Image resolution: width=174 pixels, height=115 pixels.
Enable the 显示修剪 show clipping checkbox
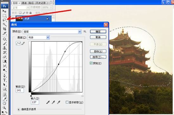67,102
